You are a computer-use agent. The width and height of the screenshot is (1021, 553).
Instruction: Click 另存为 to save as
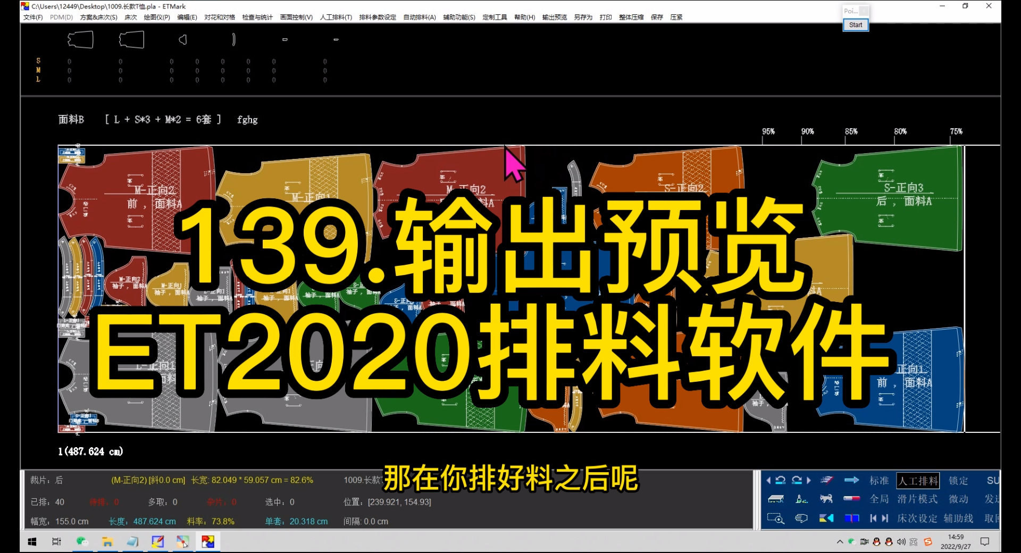583,17
